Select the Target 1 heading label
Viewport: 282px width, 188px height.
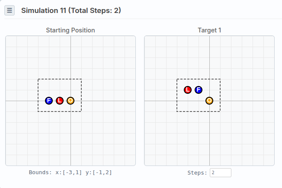(x=209, y=30)
